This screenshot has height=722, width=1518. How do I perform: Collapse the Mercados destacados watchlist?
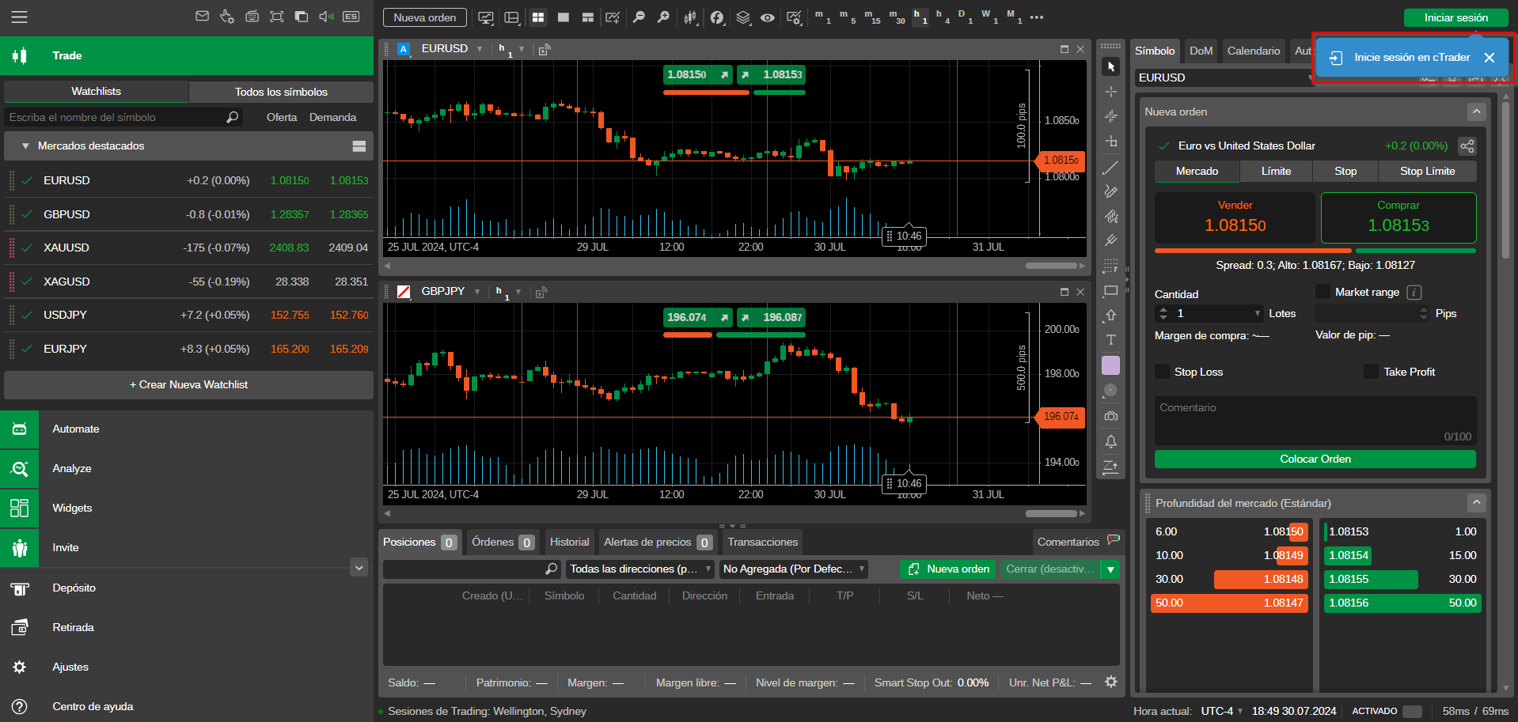pyautogui.click(x=25, y=146)
